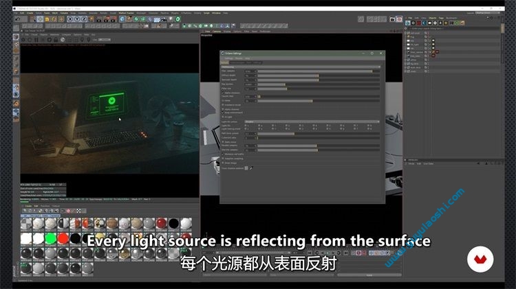Click the Coordinate System icon
The image size is (516, 289).
(91, 19)
